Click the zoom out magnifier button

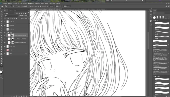[x=13, y=6]
